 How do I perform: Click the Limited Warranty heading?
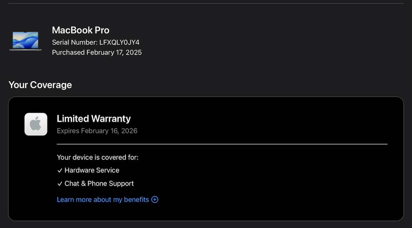pyautogui.click(x=94, y=118)
